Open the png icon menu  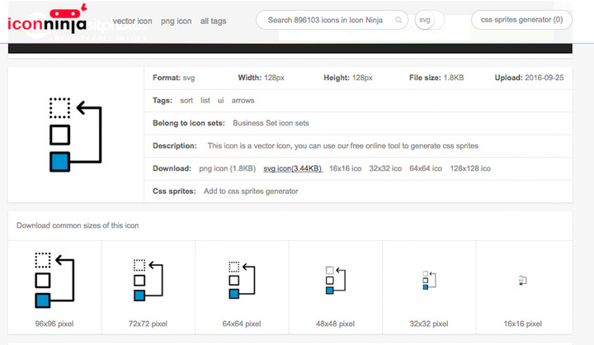coord(177,21)
